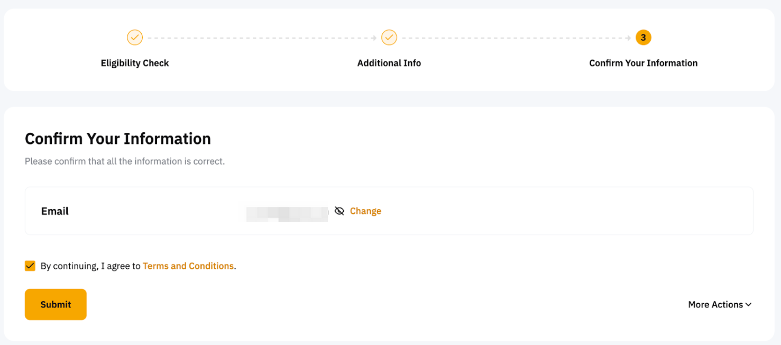Click the arrowhead pointing to step 3 circle
Screen dimensions: 781x345
click(628, 38)
